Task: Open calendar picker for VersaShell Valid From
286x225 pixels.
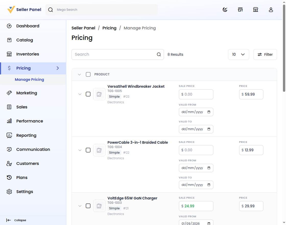Action: pos(209,112)
